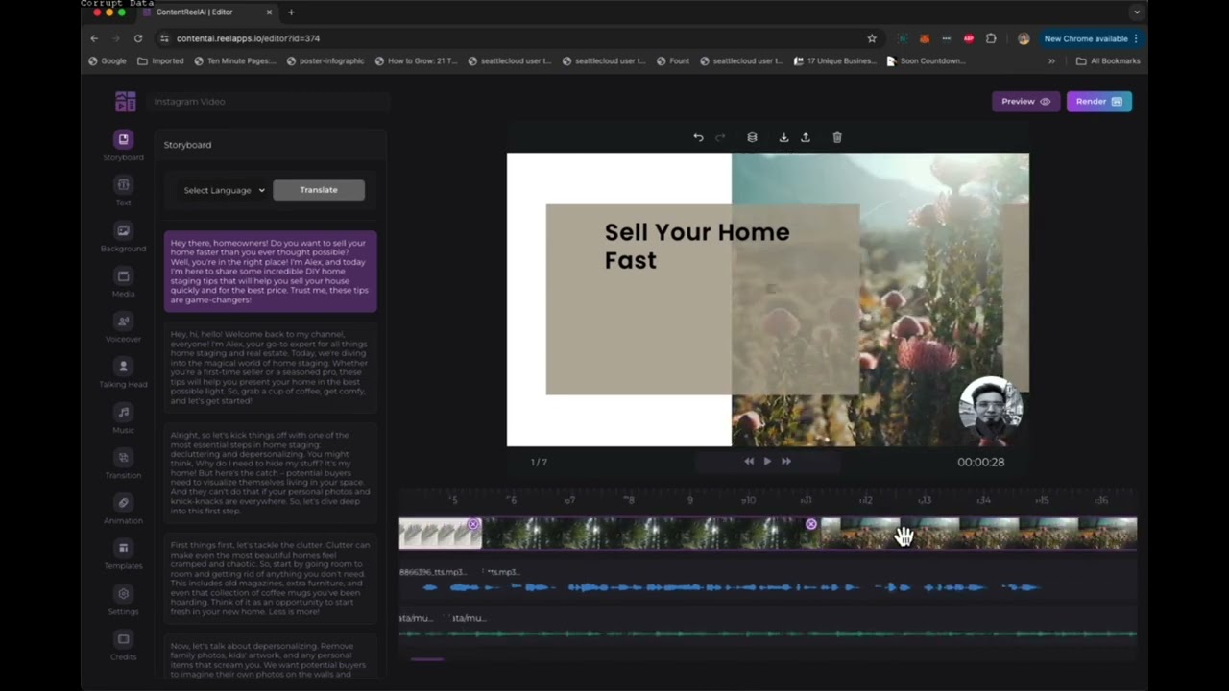1229x691 pixels.
Task: Click the Translate button
Action: pyautogui.click(x=319, y=190)
